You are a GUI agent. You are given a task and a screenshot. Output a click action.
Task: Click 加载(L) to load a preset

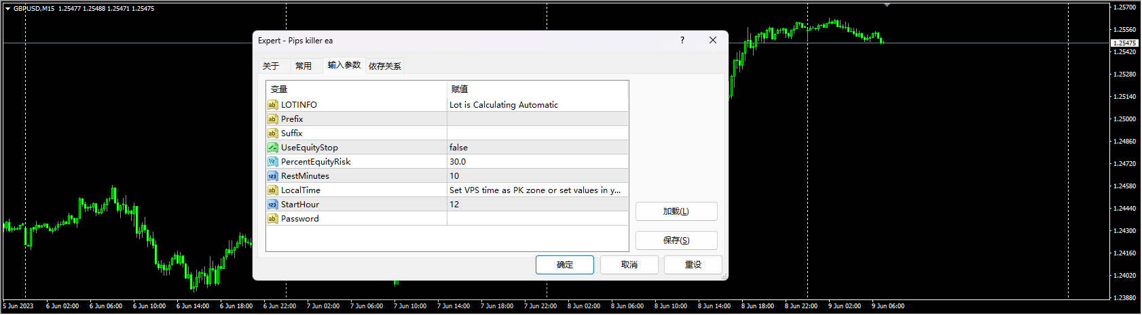[x=676, y=211]
